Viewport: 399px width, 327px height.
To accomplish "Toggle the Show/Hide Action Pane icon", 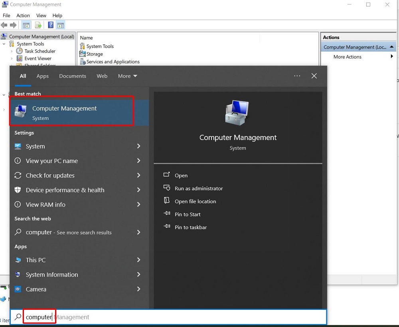I will click(60, 25).
